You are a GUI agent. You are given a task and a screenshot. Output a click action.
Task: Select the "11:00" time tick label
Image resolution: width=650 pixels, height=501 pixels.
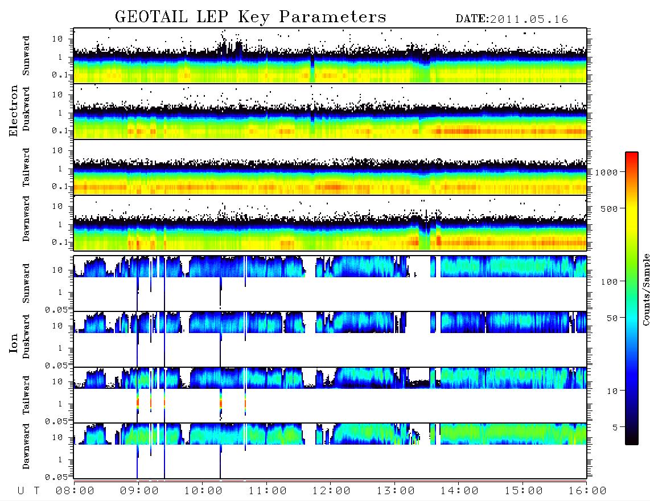[268, 491]
